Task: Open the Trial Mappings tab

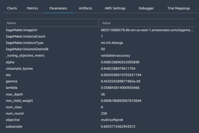Action: tap(179, 8)
